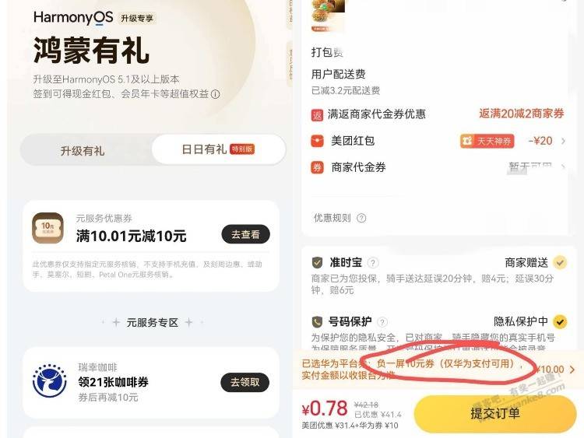
Task: Tap the 号码保护 phone icon
Action: 317,321
